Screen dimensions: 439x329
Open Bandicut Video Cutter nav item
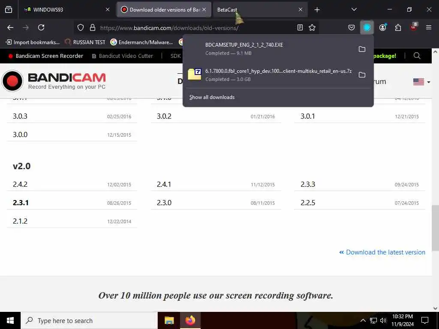(x=123, y=56)
